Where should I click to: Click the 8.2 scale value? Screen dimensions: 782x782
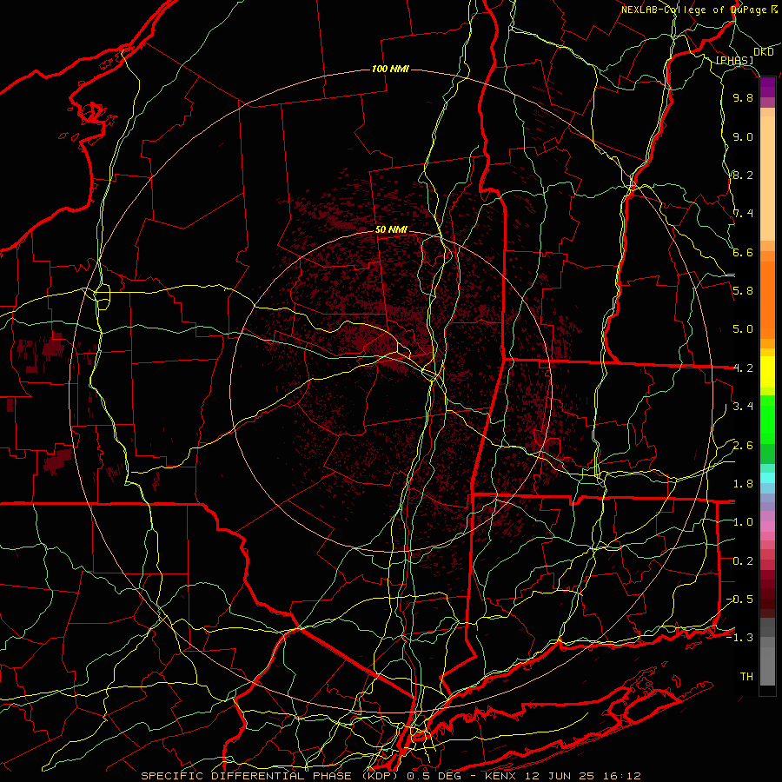coord(743,176)
